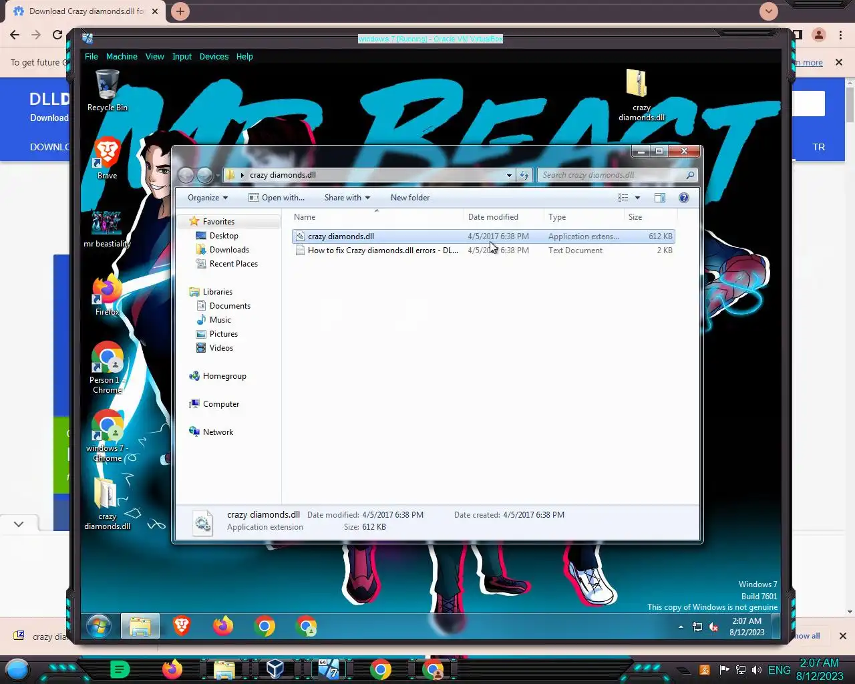The width and height of the screenshot is (855, 684).
Task: Click Explorer icon in VM taskbar
Action: [140, 627]
